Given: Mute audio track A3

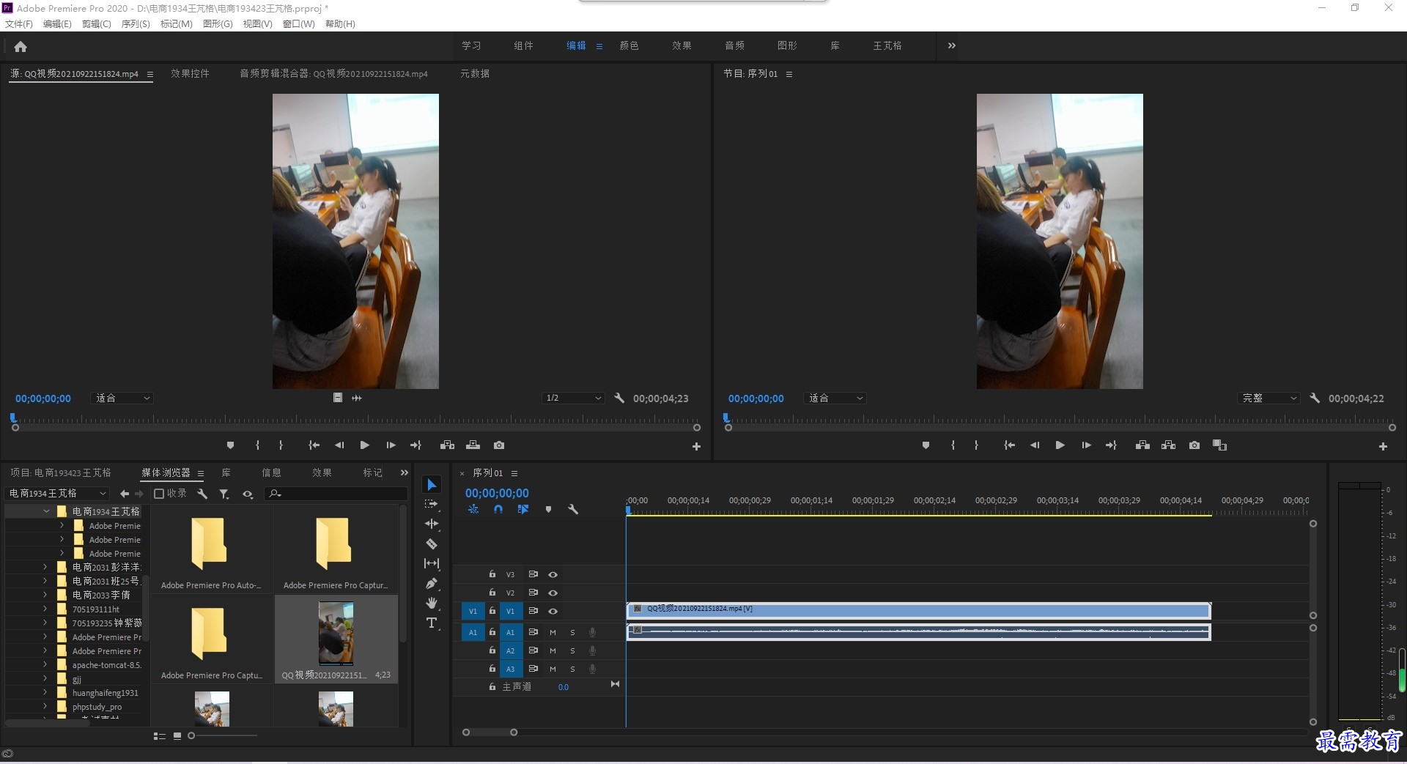Looking at the screenshot, I should 553,669.
